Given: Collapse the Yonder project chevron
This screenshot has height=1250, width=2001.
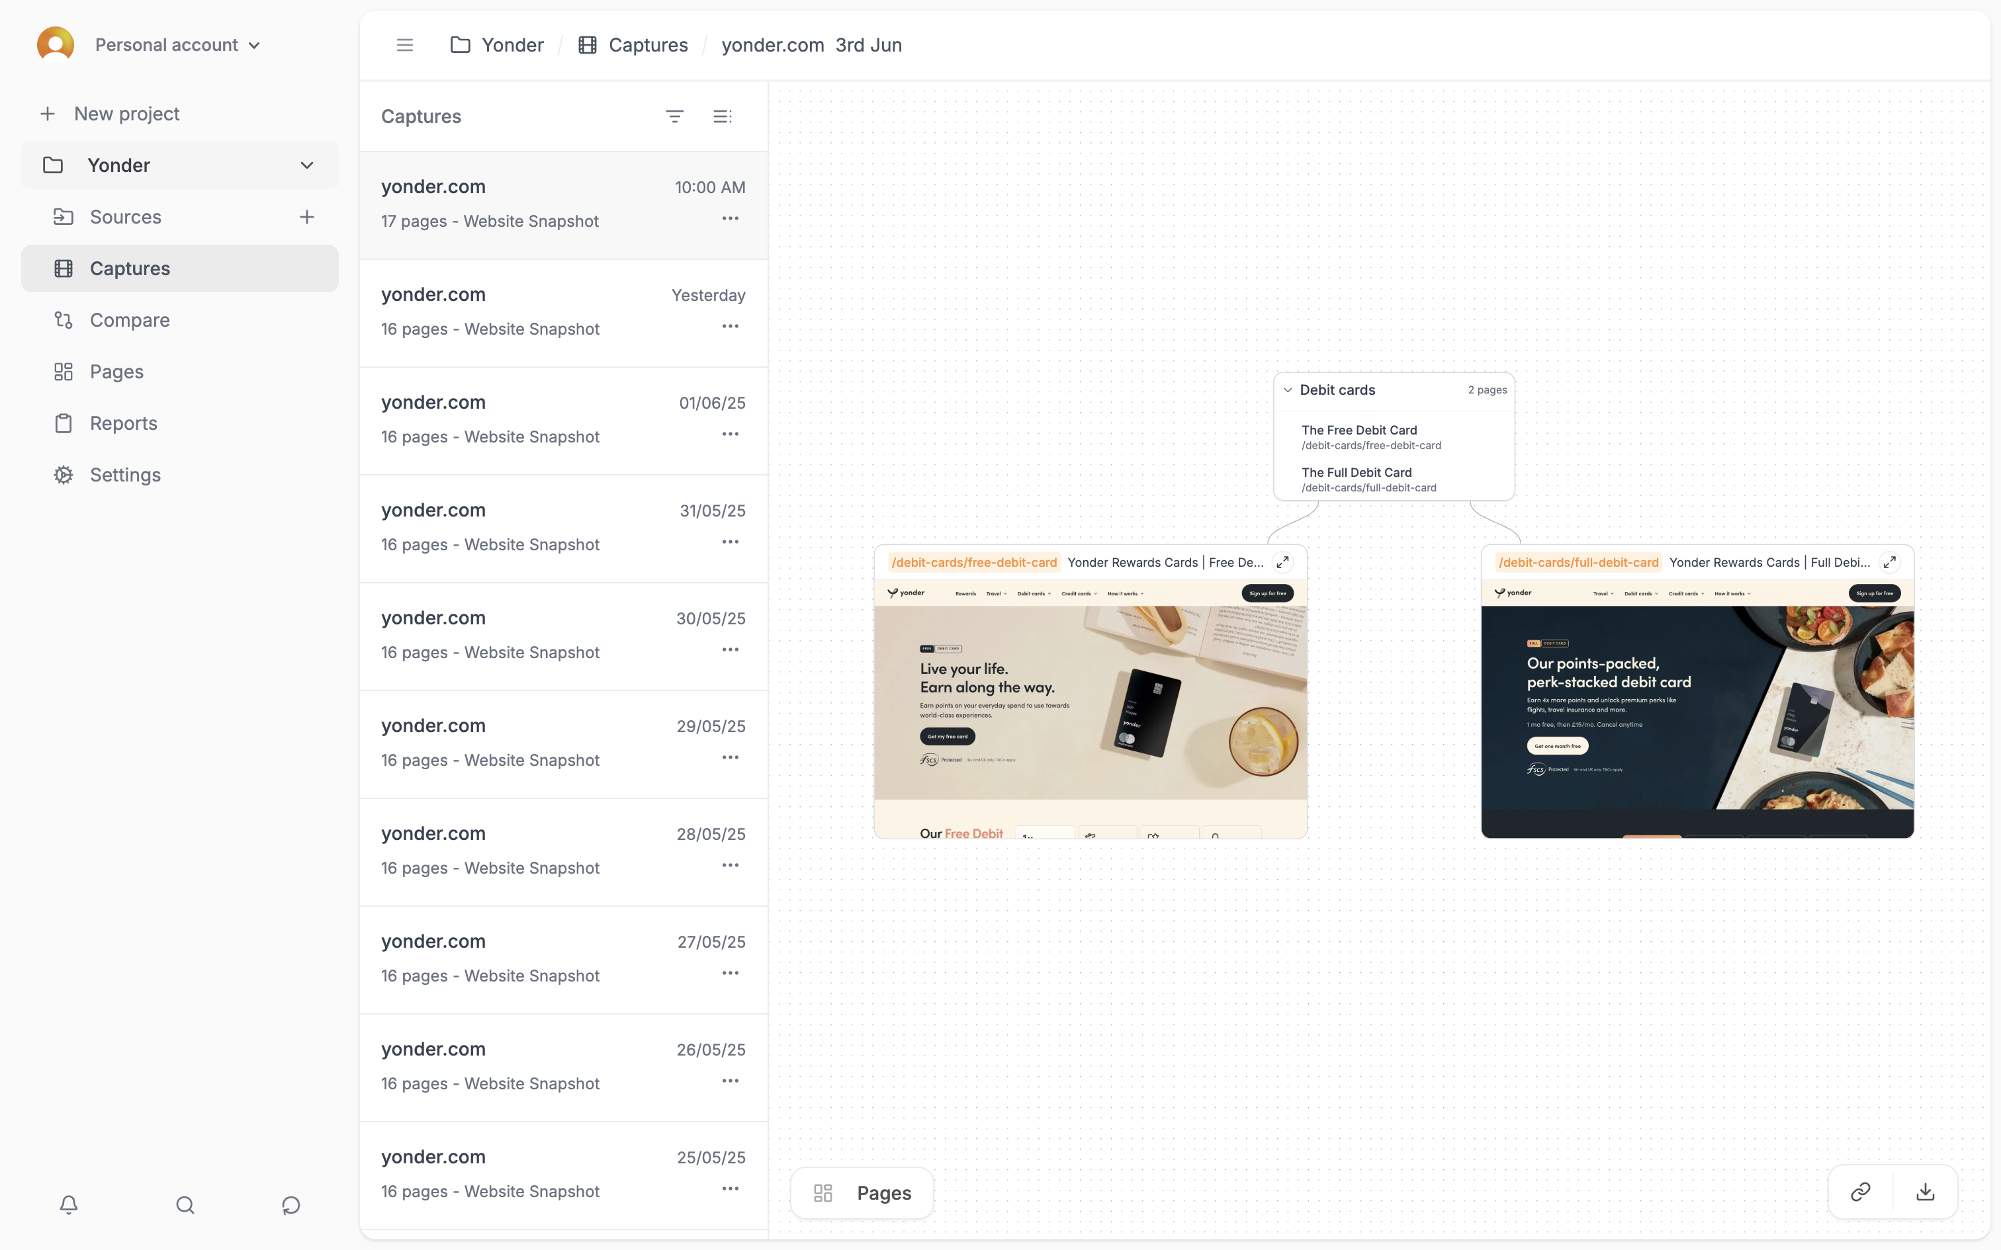Looking at the screenshot, I should [307, 165].
